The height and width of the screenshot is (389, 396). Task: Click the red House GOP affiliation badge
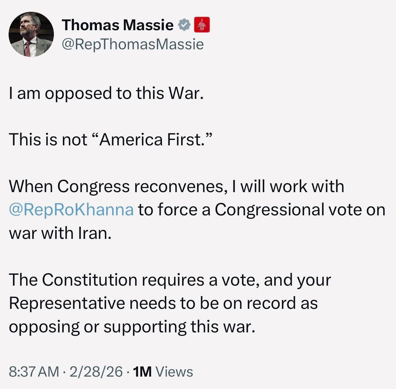click(202, 25)
